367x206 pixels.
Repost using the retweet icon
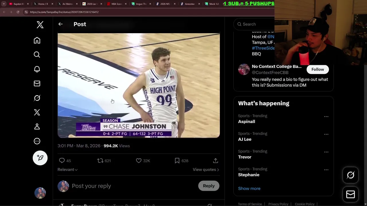click(100, 161)
